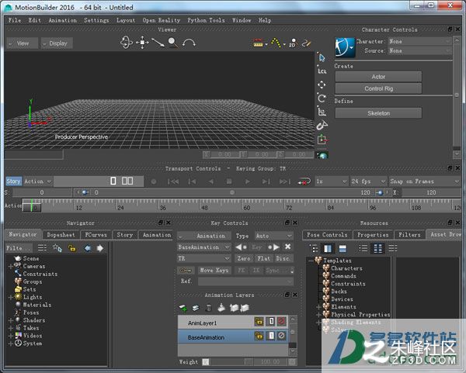Toggle the loop playback button
Image resolution: width=466 pixels, height=373 pixels.
coord(304,181)
